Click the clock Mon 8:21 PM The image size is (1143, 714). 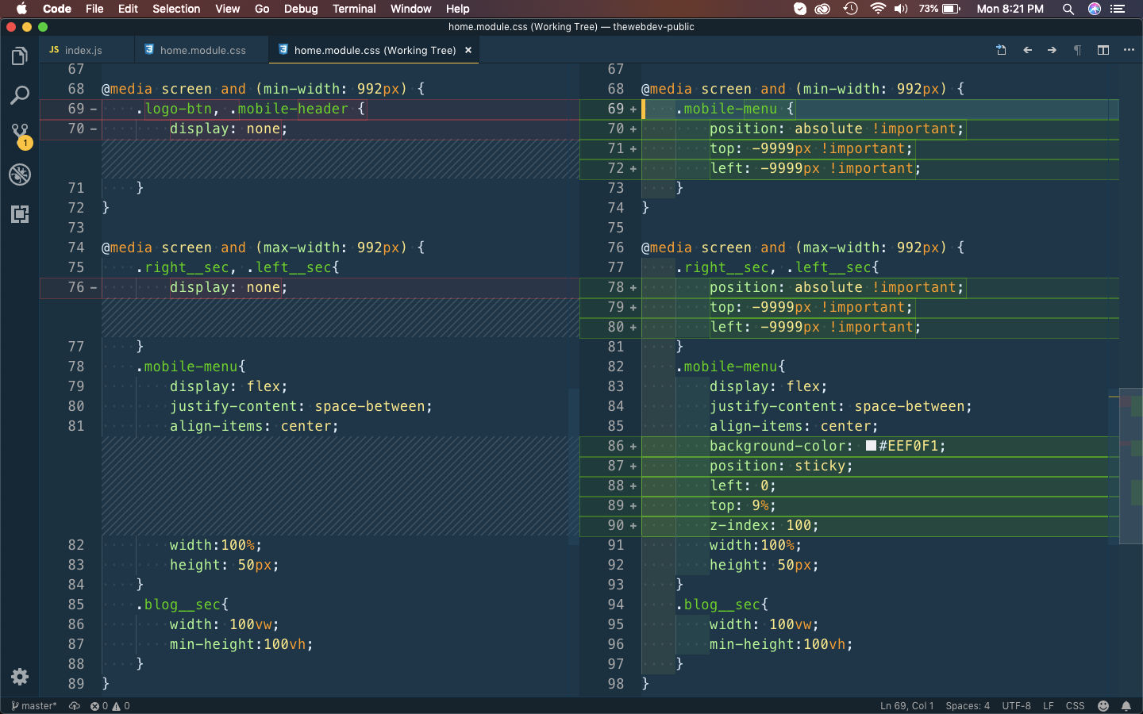[x=1010, y=9]
